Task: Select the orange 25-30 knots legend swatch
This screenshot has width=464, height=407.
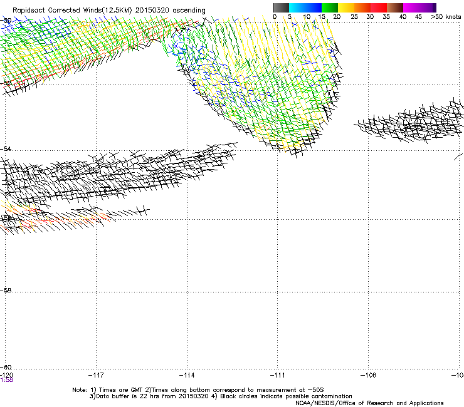Action: [362, 8]
